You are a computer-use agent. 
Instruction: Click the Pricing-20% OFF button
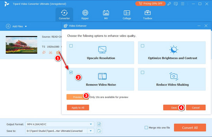point(151,4)
